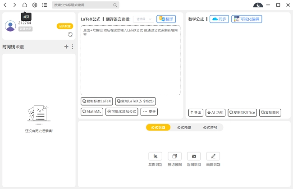The image size is (293, 189).
Task: Click the user avatar
Action: (10, 26)
